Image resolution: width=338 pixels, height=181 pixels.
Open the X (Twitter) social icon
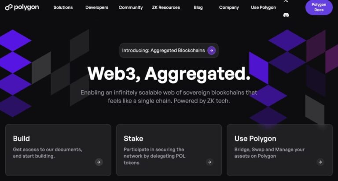coord(286,1)
